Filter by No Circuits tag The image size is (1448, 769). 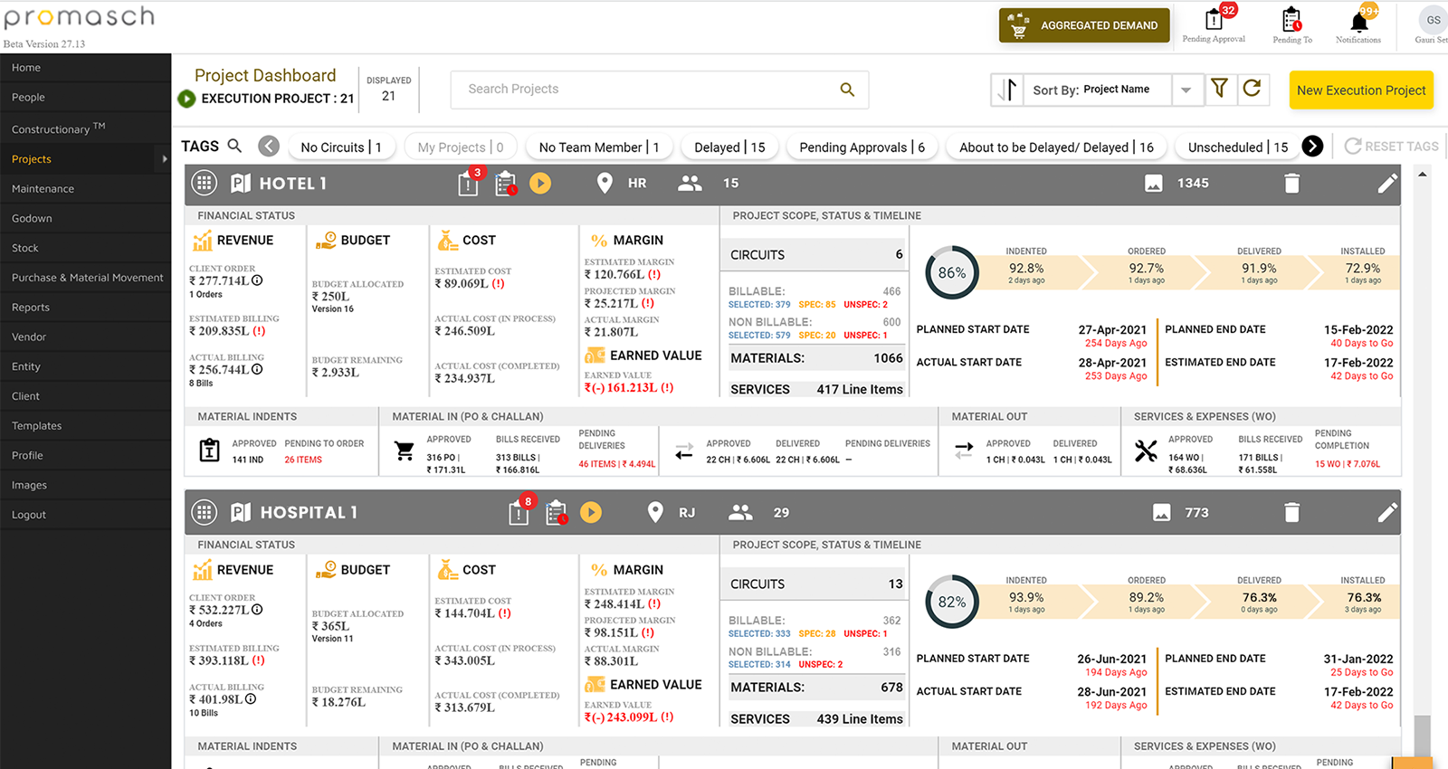click(x=341, y=147)
